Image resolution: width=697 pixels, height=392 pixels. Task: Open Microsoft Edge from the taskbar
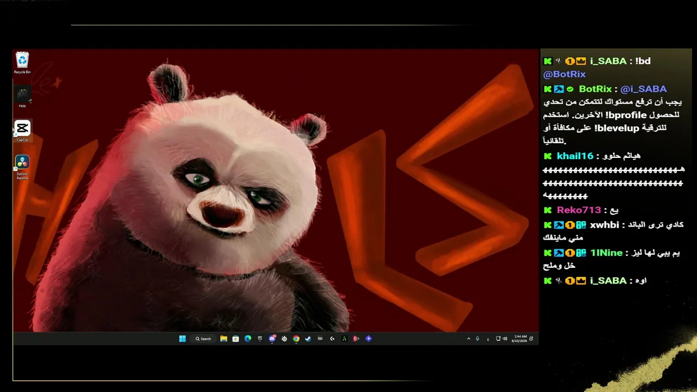248,339
